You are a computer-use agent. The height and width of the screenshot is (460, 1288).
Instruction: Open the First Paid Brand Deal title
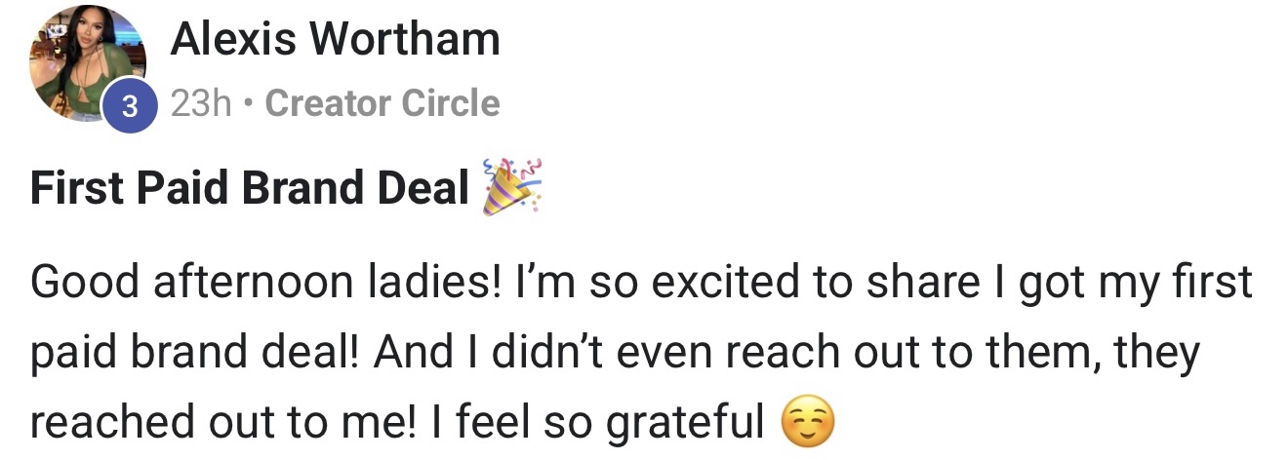250,188
